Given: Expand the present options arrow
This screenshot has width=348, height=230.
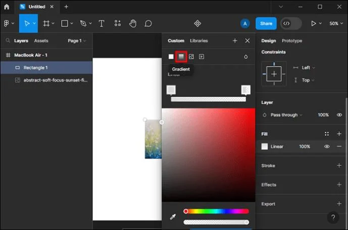Looking at the screenshot, I should click(x=320, y=23).
